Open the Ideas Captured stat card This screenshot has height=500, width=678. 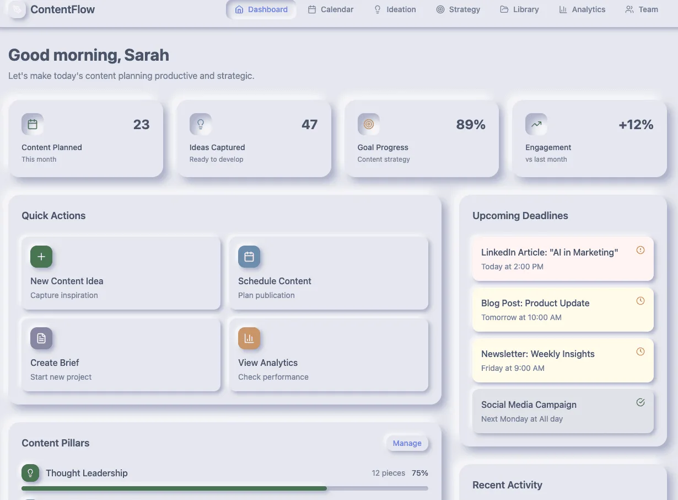tap(254, 139)
